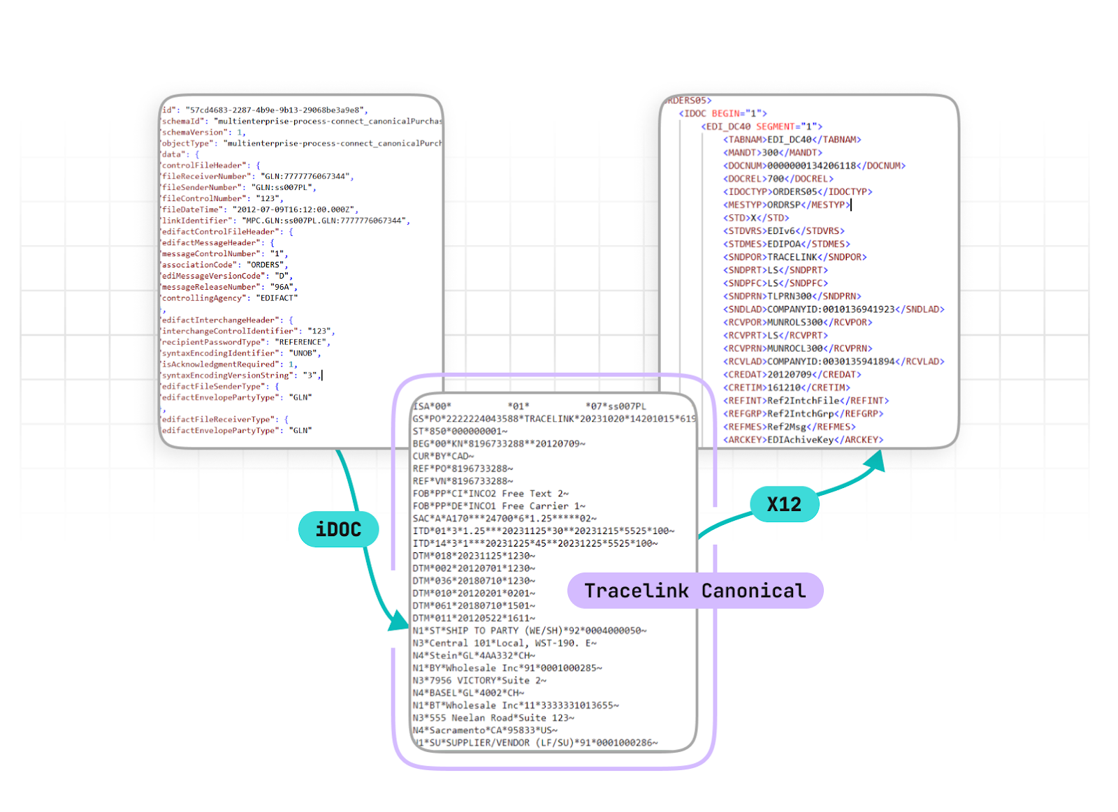Click the <IDOCTYP>ORDERS05 line
The height and width of the screenshot is (812, 1118).
tap(798, 192)
